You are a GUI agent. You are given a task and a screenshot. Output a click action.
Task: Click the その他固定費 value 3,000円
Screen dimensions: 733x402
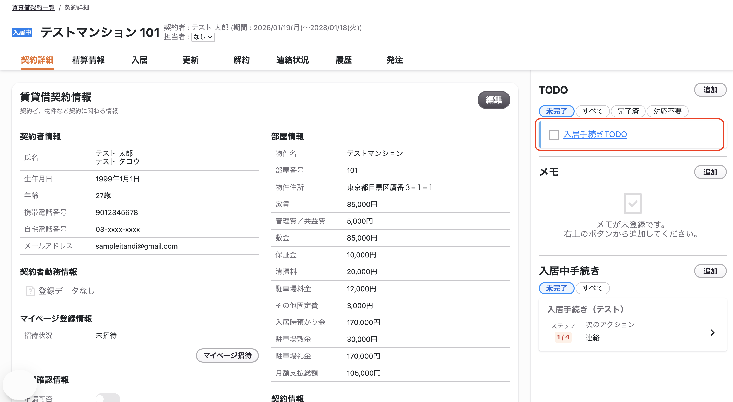tap(360, 305)
